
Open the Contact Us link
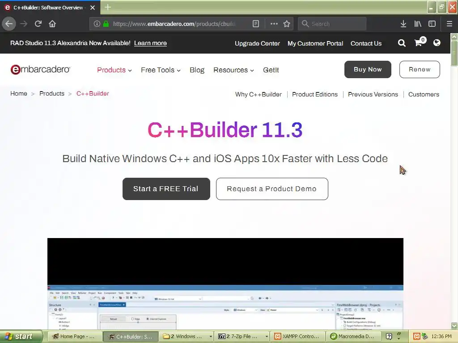366,43
